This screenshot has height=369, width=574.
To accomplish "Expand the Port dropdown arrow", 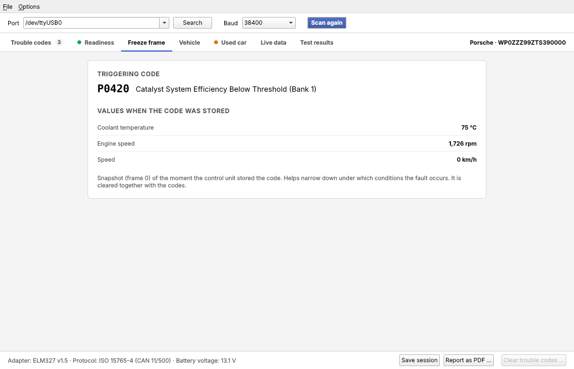I will pyautogui.click(x=164, y=23).
